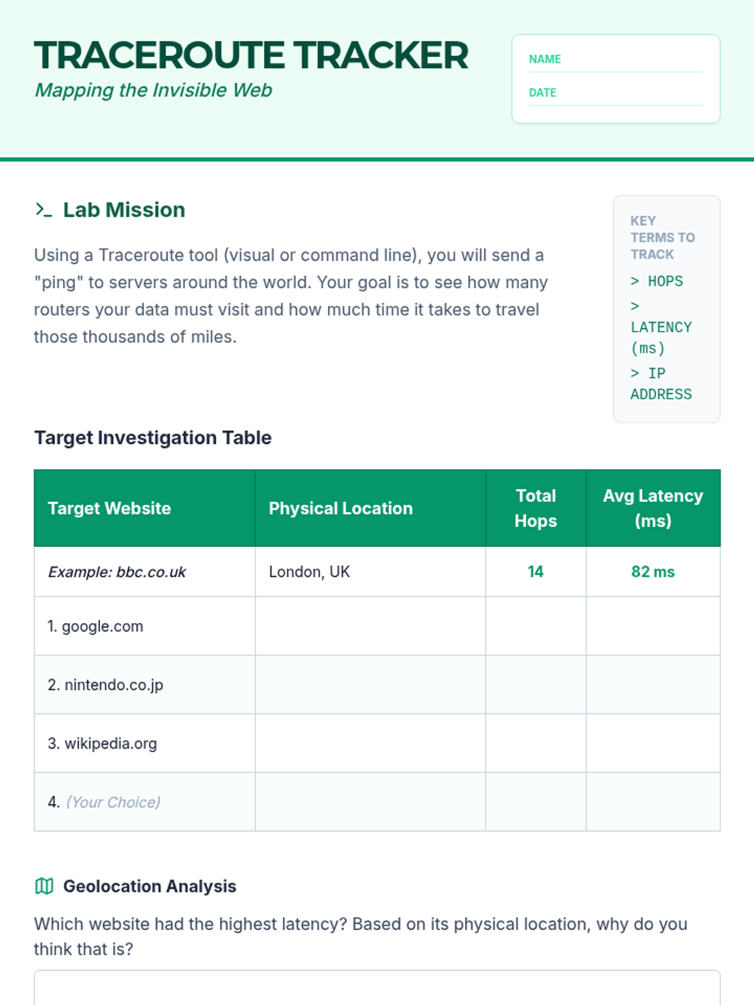
Task: Click the terminal prompt icon beside Lab Mission
Action: coord(43,210)
